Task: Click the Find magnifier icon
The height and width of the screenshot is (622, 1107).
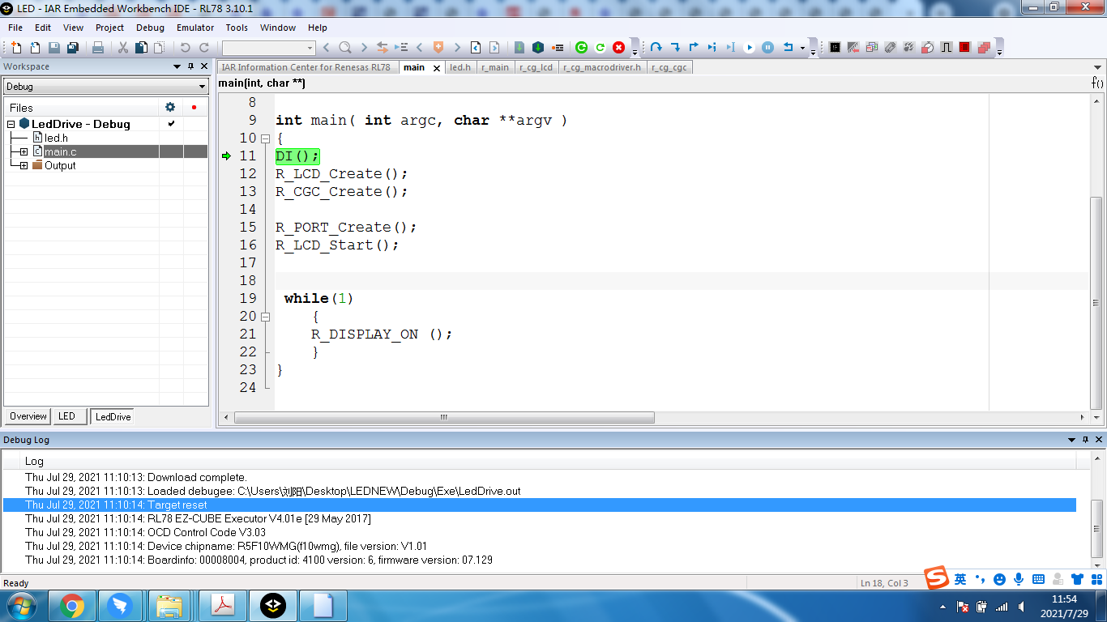Action: click(x=344, y=48)
